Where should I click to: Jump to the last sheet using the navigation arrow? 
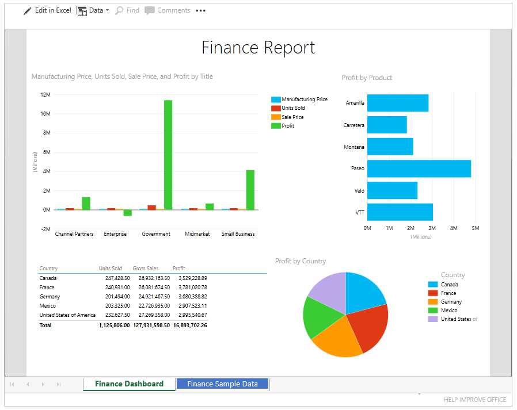point(58,384)
